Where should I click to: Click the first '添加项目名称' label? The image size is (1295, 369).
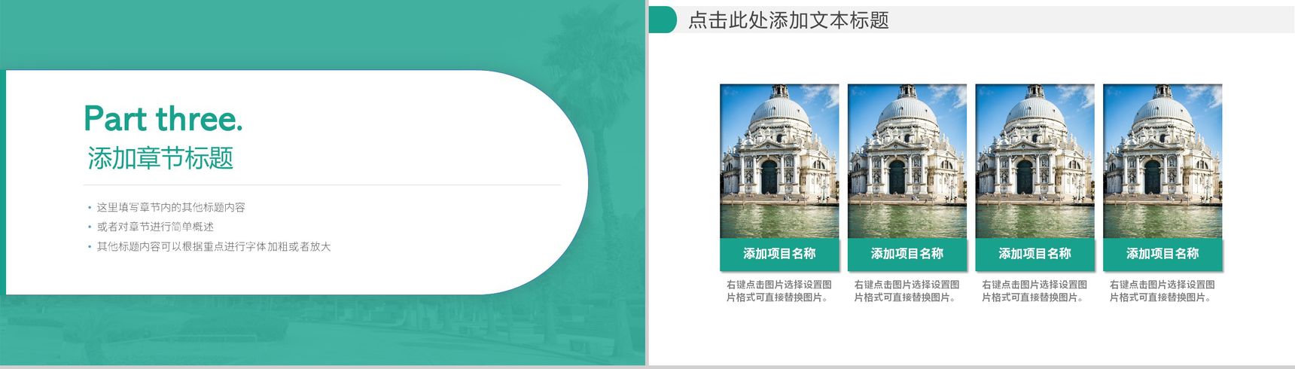point(779,254)
